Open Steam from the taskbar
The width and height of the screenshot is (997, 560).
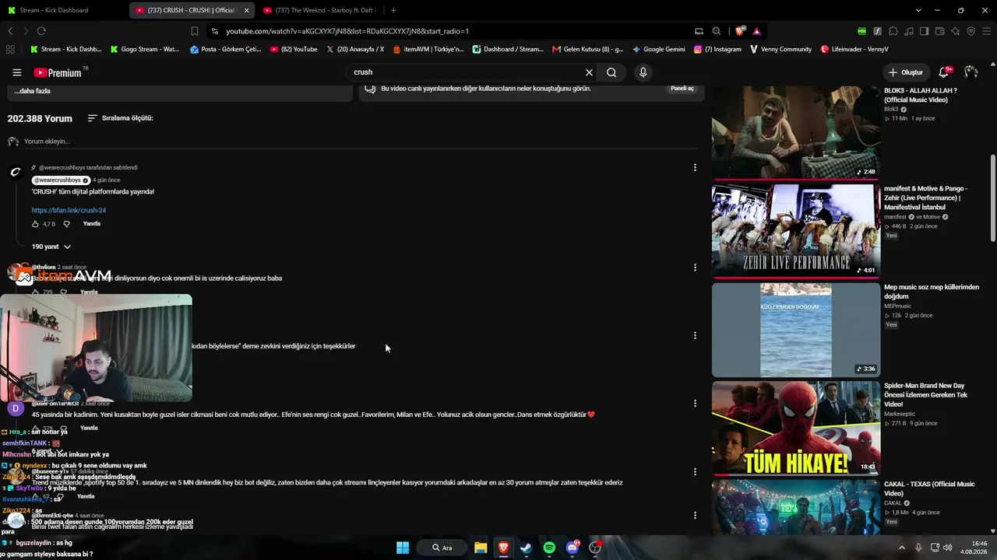click(x=526, y=548)
